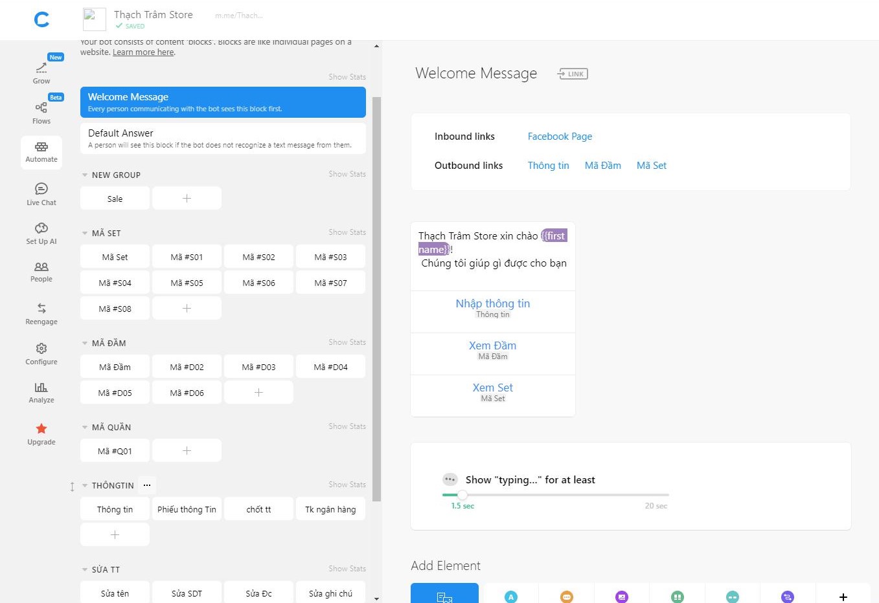Click the {{first name}} attribute tag
Image resolution: width=879 pixels, height=603 pixels.
[492, 243]
